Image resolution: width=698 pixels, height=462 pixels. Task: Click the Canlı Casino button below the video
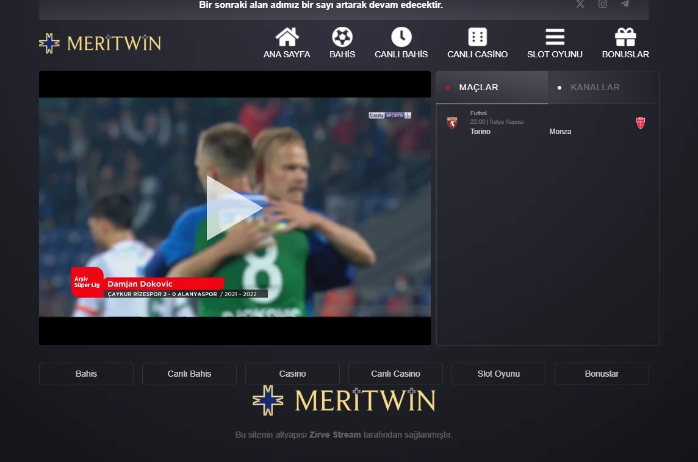396,374
